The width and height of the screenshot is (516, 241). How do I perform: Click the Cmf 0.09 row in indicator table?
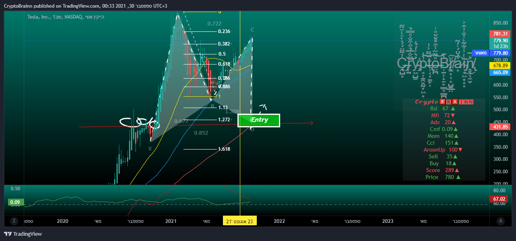pyautogui.click(x=444, y=129)
